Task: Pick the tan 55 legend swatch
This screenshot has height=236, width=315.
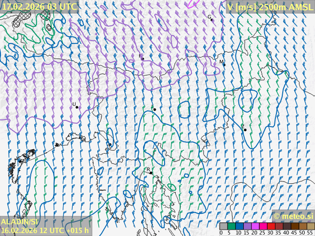Action: point(310,226)
